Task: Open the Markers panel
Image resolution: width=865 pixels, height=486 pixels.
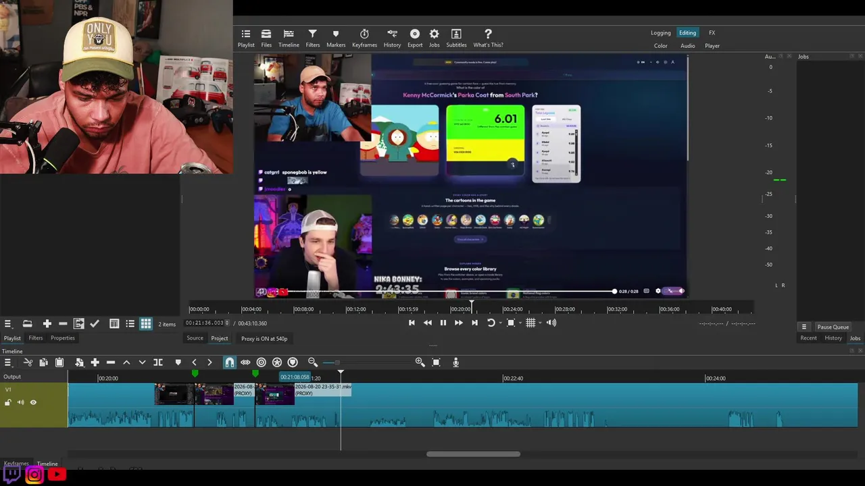Action: (336, 38)
